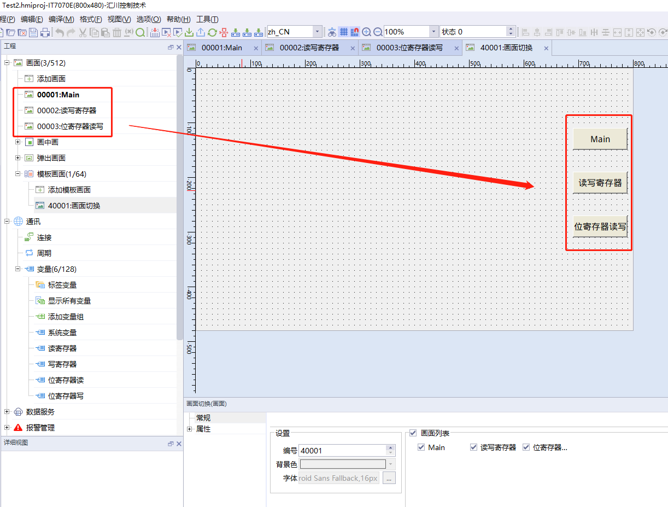Switch to the 00002:读写寄存器 tab

(309, 48)
